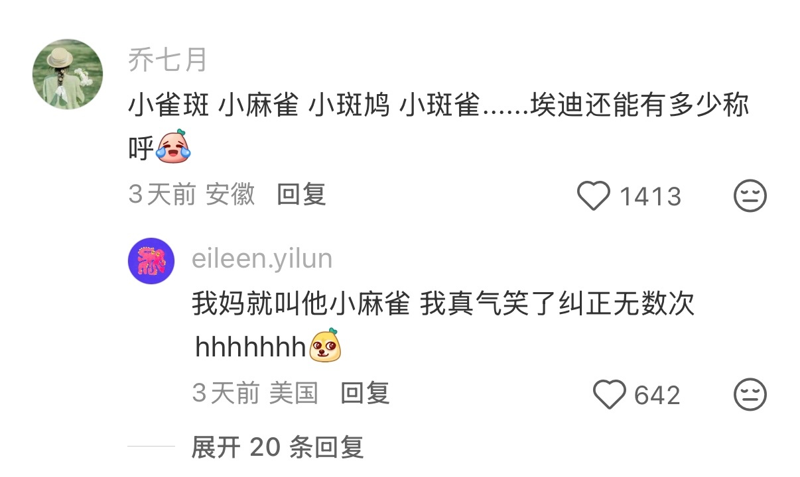Open eileen.yilun's purple avatar
This screenshot has height=477, width=800.
click(151, 261)
